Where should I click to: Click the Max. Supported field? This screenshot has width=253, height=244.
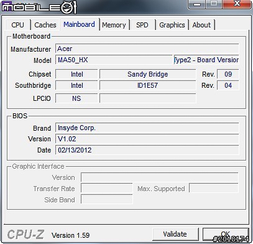(x=214, y=189)
